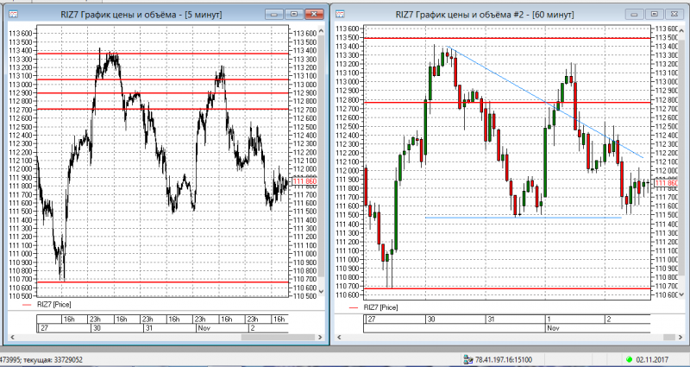This screenshot has height=367, width=690.
Task: Open the 5-minute chart window's title icon menu
Action: pos(14,15)
